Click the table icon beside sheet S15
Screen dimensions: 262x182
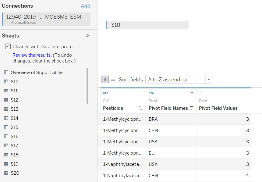(6, 127)
